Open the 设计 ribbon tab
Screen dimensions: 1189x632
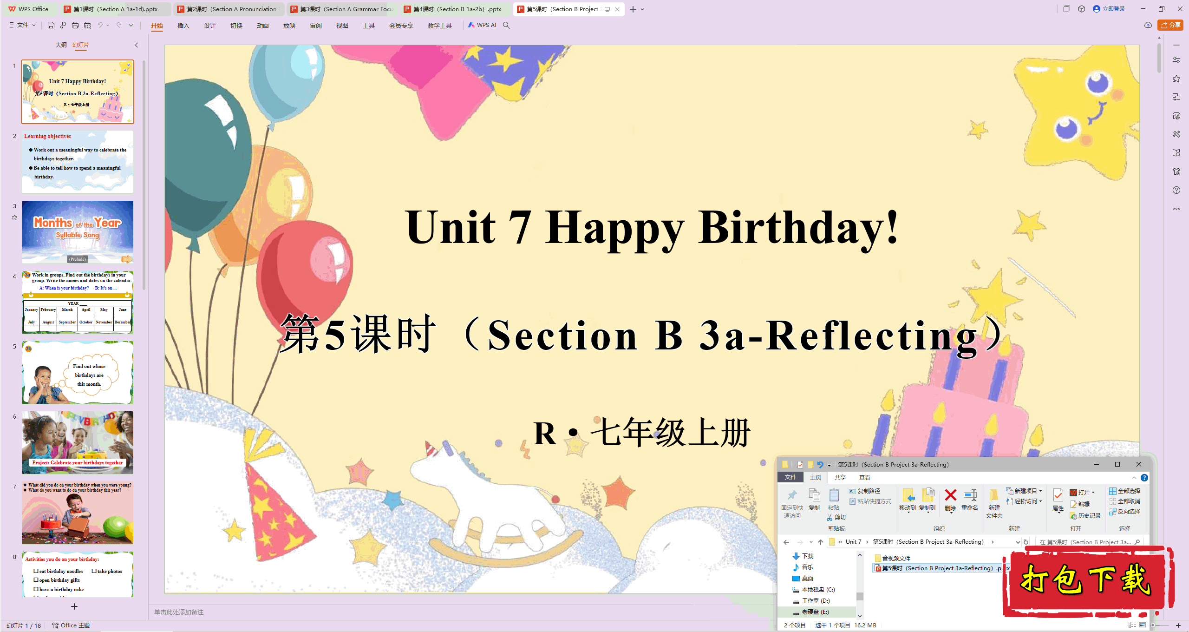(210, 25)
